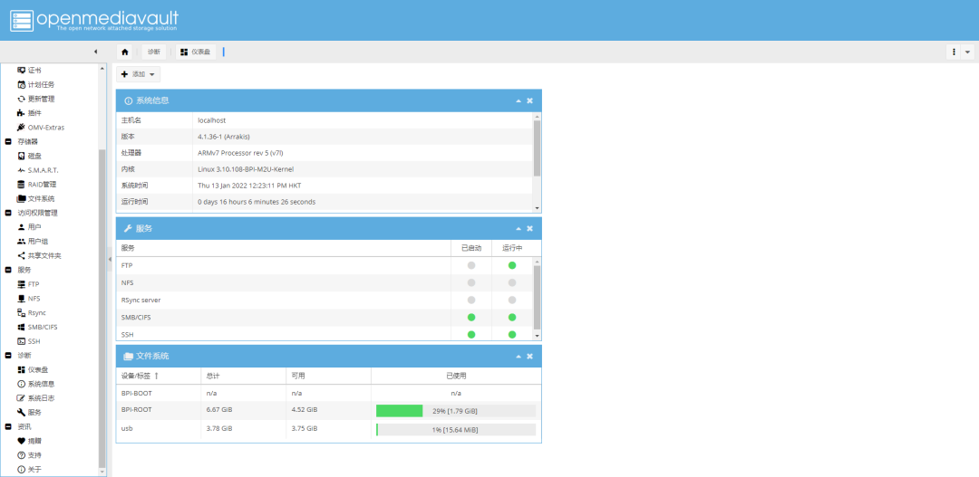
Task: Collapse the 诊断 tree section
Action: point(8,356)
